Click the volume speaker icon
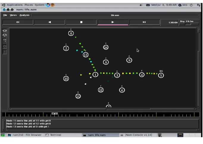203x144 pixels. [x=141, y=5]
